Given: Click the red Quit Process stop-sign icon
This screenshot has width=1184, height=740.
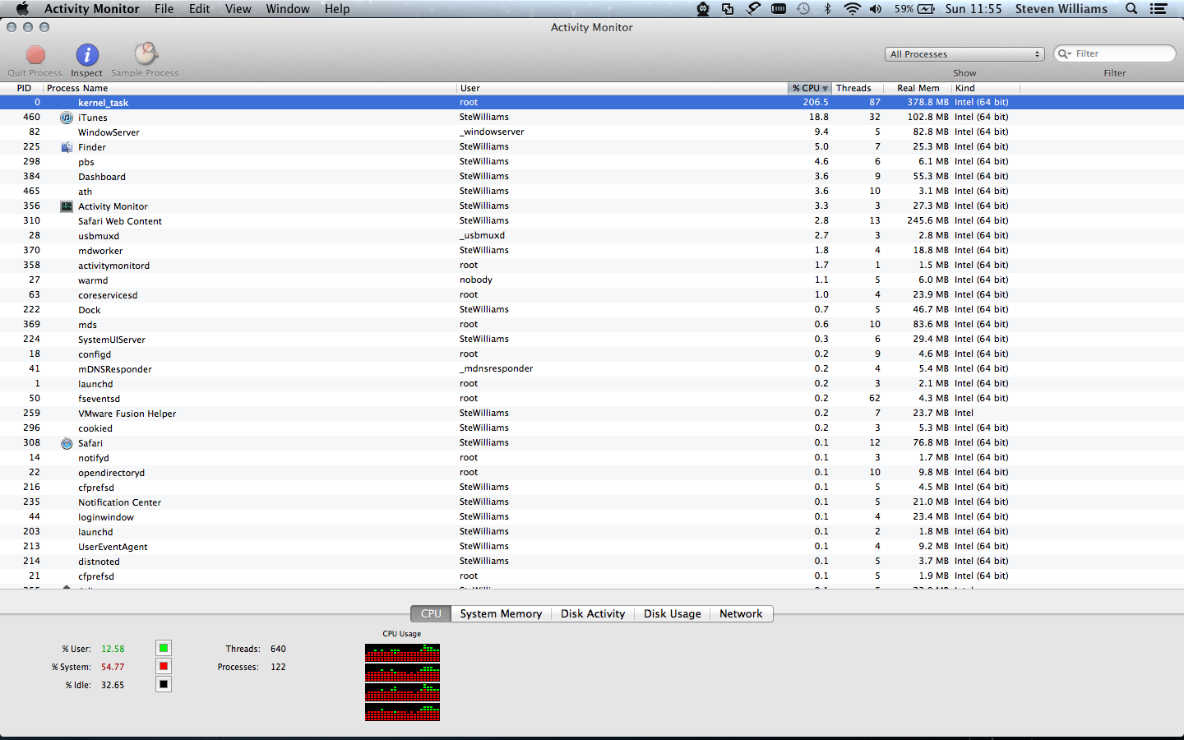Looking at the screenshot, I should pyautogui.click(x=35, y=55).
